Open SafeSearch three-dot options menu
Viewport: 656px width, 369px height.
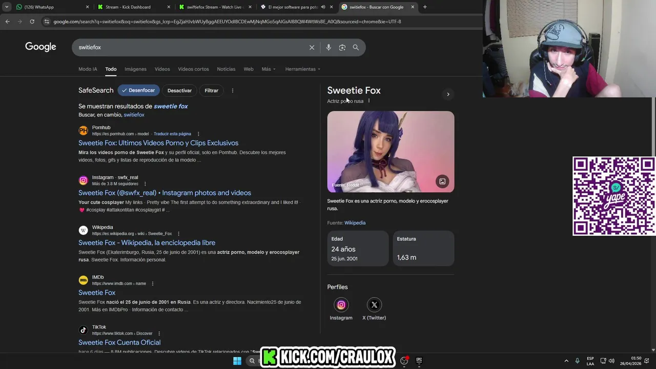point(232,91)
